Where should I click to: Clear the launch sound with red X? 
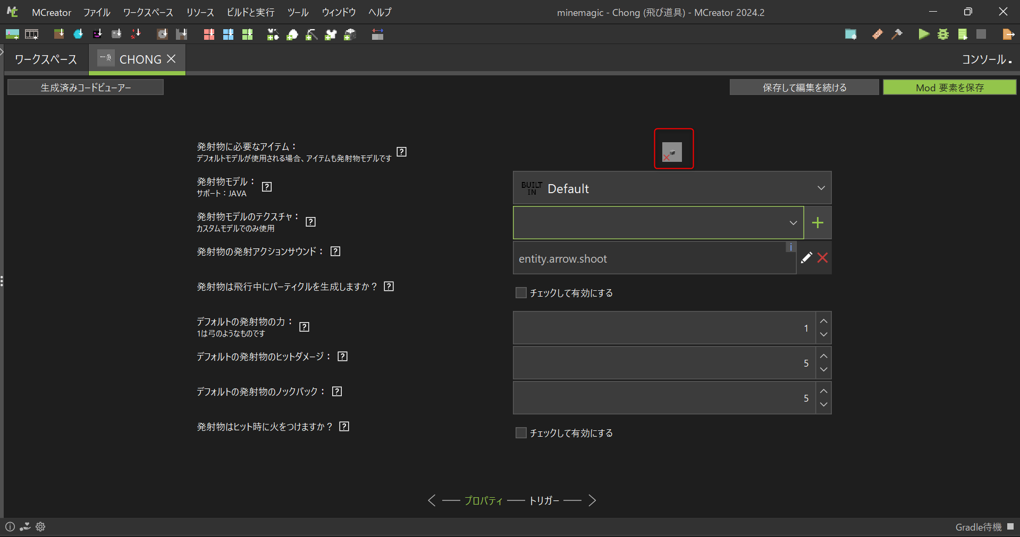click(x=822, y=258)
